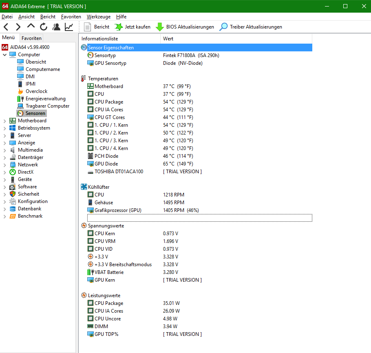
Task: Click the Energieverwaltung battery icon
Action: 20,99
